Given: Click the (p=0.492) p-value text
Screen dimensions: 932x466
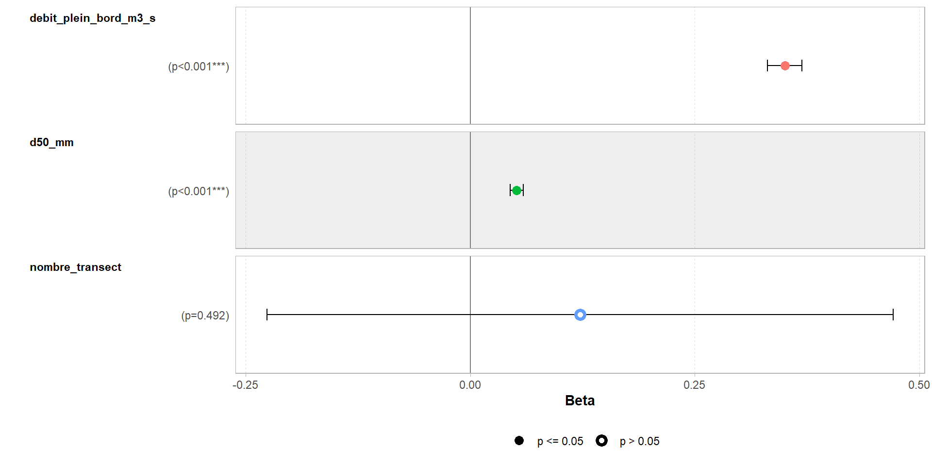Looking at the screenshot, I should pyautogui.click(x=205, y=316).
